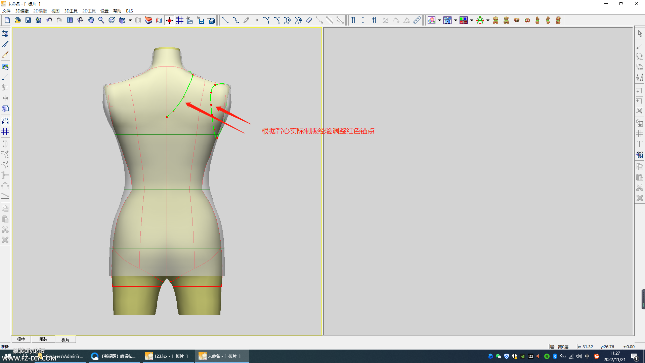Show the front mannequin view

(496, 21)
